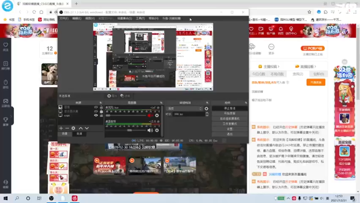Open OBS Studio icon in taskbar
The width and height of the screenshot is (360, 203).
tap(51, 198)
